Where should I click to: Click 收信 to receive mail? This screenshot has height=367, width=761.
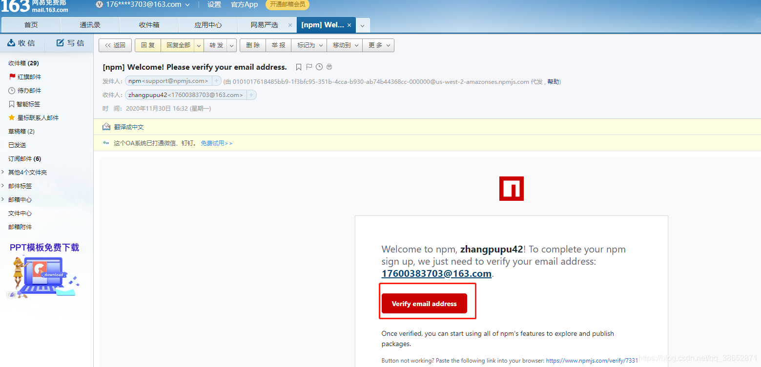coord(22,43)
